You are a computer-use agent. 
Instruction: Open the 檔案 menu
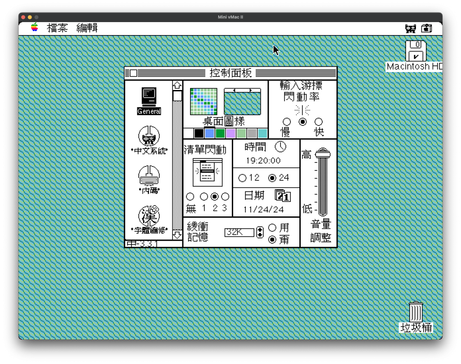tap(57, 28)
